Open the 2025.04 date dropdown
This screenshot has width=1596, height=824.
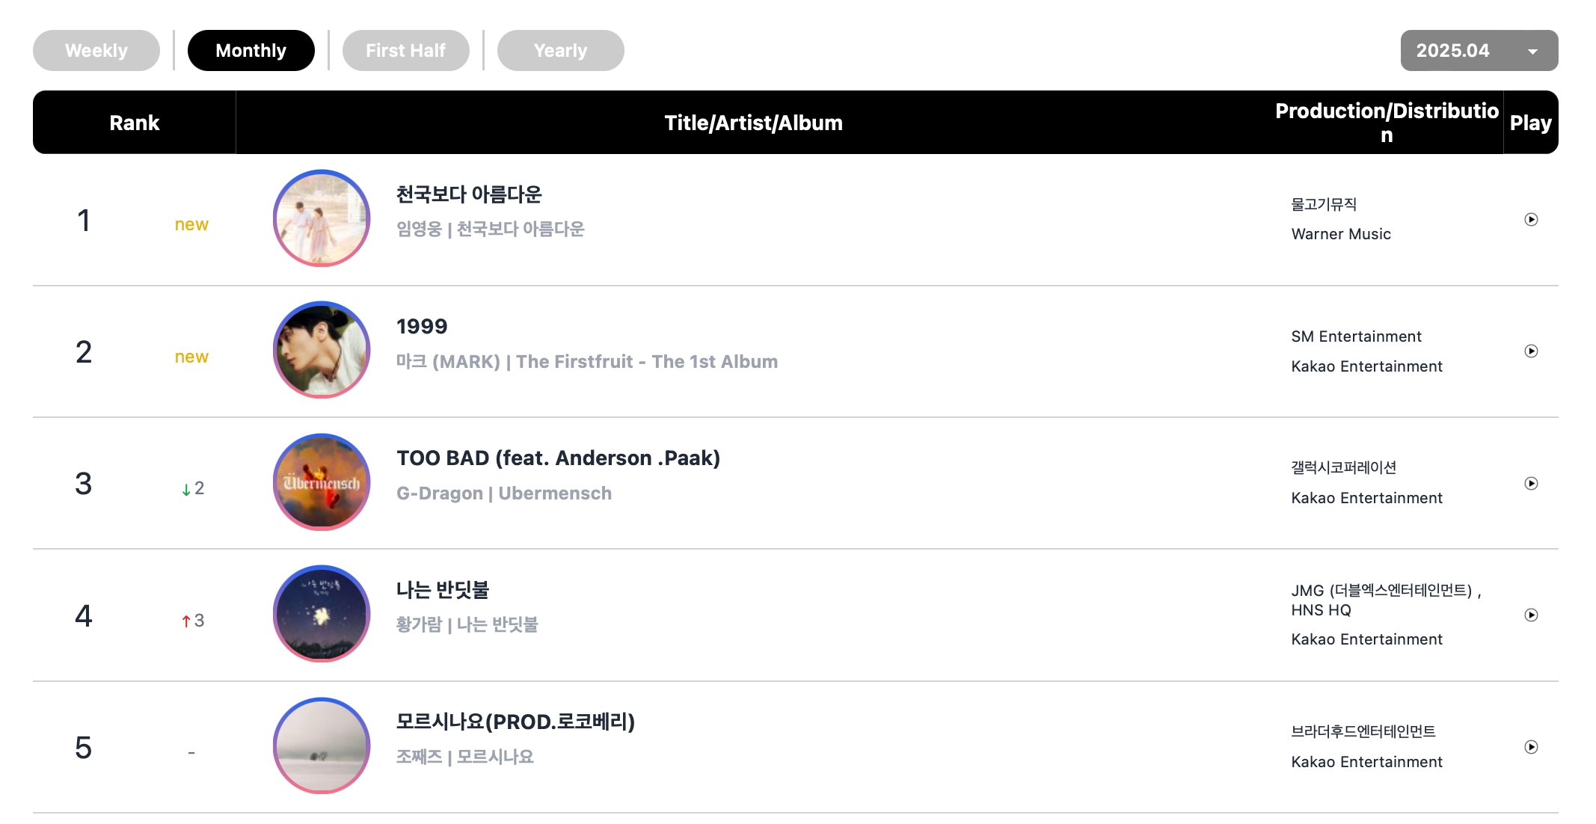(x=1479, y=51)
